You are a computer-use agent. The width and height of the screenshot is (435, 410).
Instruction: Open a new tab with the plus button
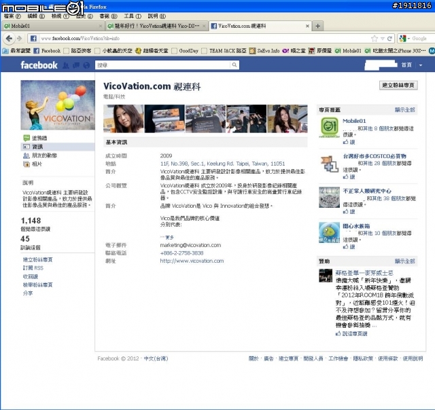tap(317, 26)
